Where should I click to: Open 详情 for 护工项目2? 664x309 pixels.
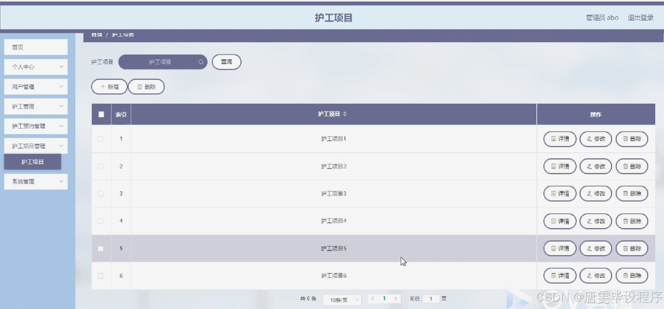coord(560,166)
